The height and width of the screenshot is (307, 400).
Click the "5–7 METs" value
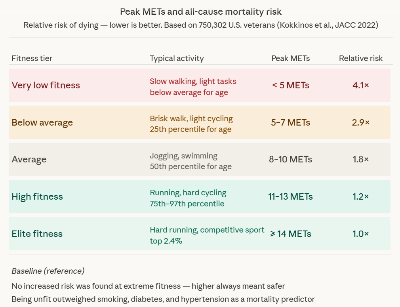click(x=290, y=122)
